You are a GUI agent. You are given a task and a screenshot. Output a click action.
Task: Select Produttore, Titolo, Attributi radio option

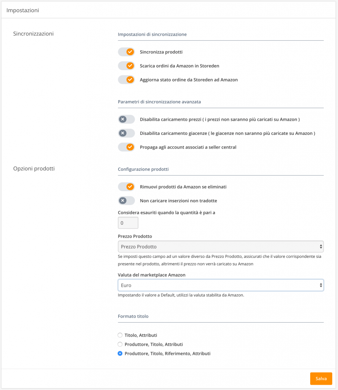click(120, 344)
